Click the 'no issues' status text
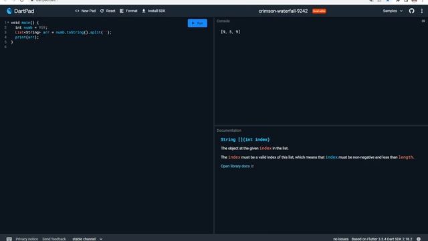The width and height of the screenshot is (428, 241). pos(340,239)
